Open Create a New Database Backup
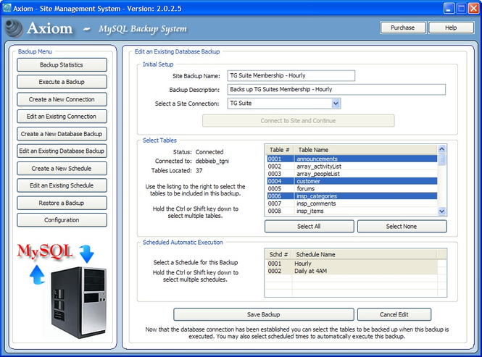The height and width of the screenshot is (357, 482). tap(62, 134)
